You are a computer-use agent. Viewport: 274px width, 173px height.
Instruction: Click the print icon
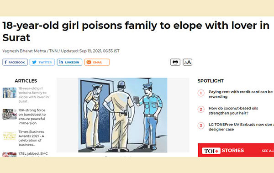[175, 62]
